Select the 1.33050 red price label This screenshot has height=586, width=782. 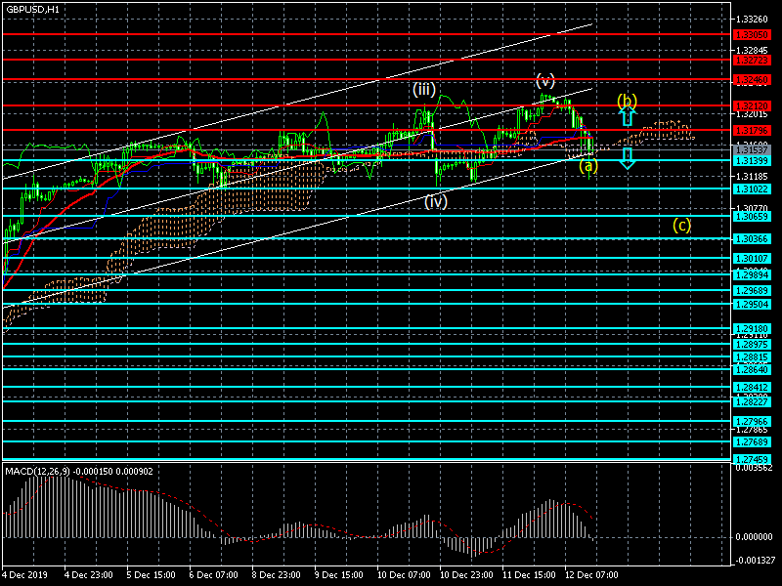coord(752,34)
